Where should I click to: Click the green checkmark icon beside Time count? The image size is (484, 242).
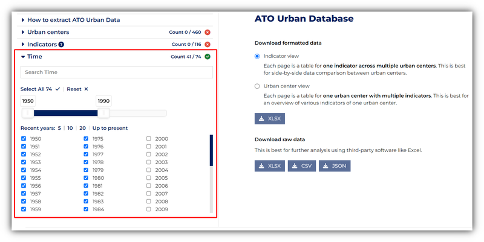coord(208,57)
